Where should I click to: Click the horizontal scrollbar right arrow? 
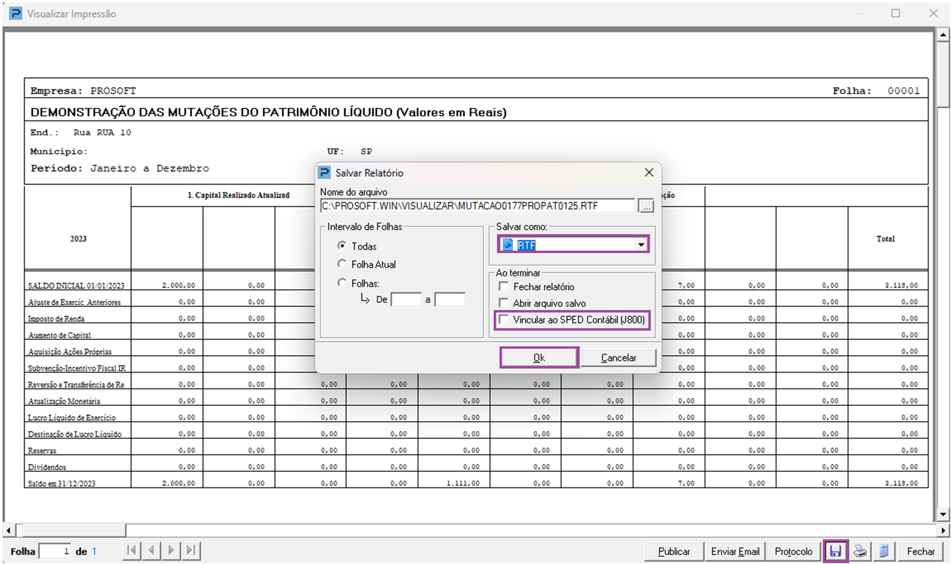click(x=943, y=530)
